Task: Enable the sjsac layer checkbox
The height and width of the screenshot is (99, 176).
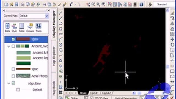Action: pyautogui.click(x=13, y=69)
